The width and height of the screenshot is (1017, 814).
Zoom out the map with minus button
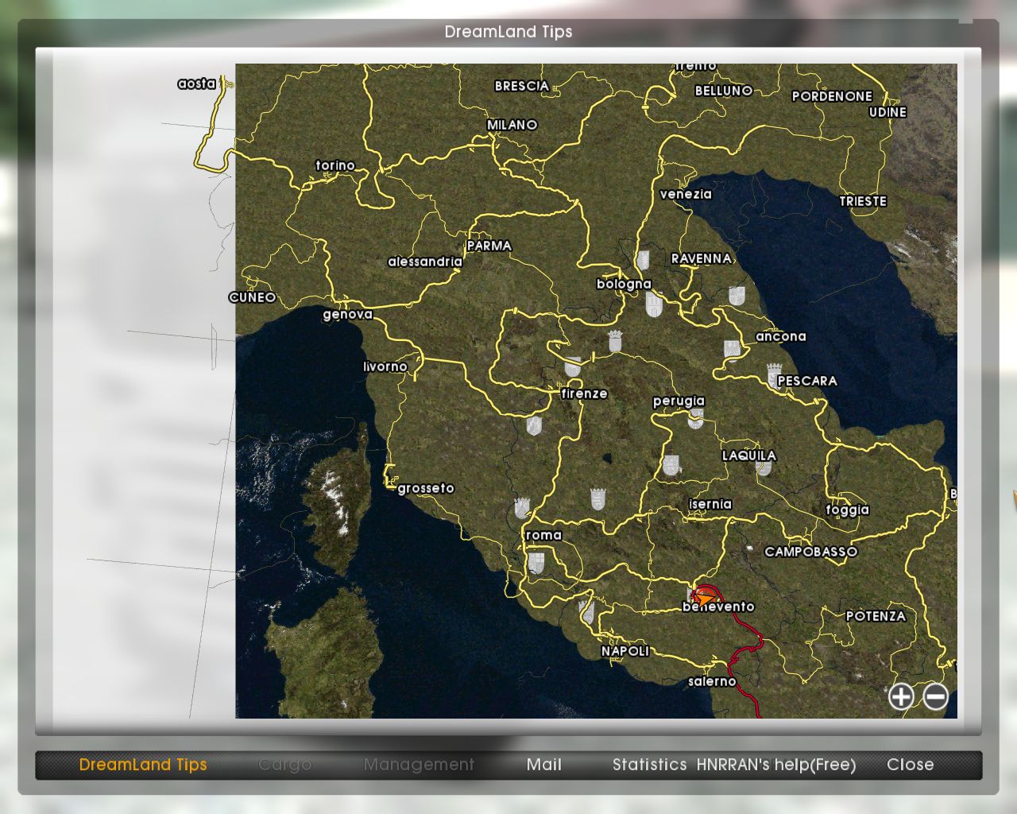pyautogui.click(x=935, y=697)
